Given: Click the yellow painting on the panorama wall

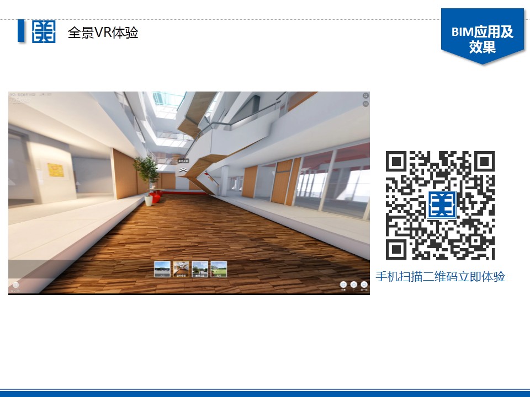Looking at the screenshot, I should 55,170.
